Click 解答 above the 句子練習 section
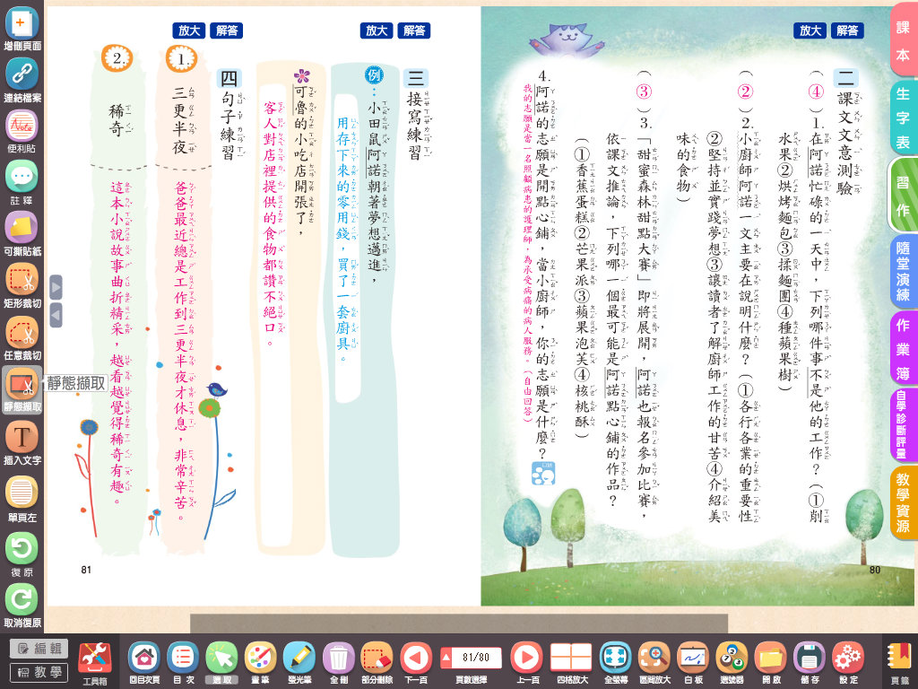Image resolution: width=918 pixels, height=689 pixels. (x=227, y=31)
